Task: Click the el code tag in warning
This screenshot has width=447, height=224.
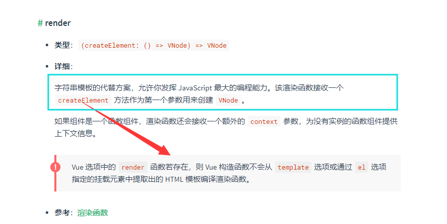Action: pos(362,167)
